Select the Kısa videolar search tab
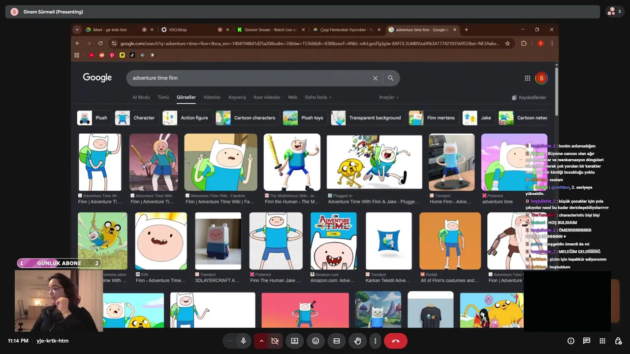The width and height of the screenshot is (630, 354). (267, 97)
